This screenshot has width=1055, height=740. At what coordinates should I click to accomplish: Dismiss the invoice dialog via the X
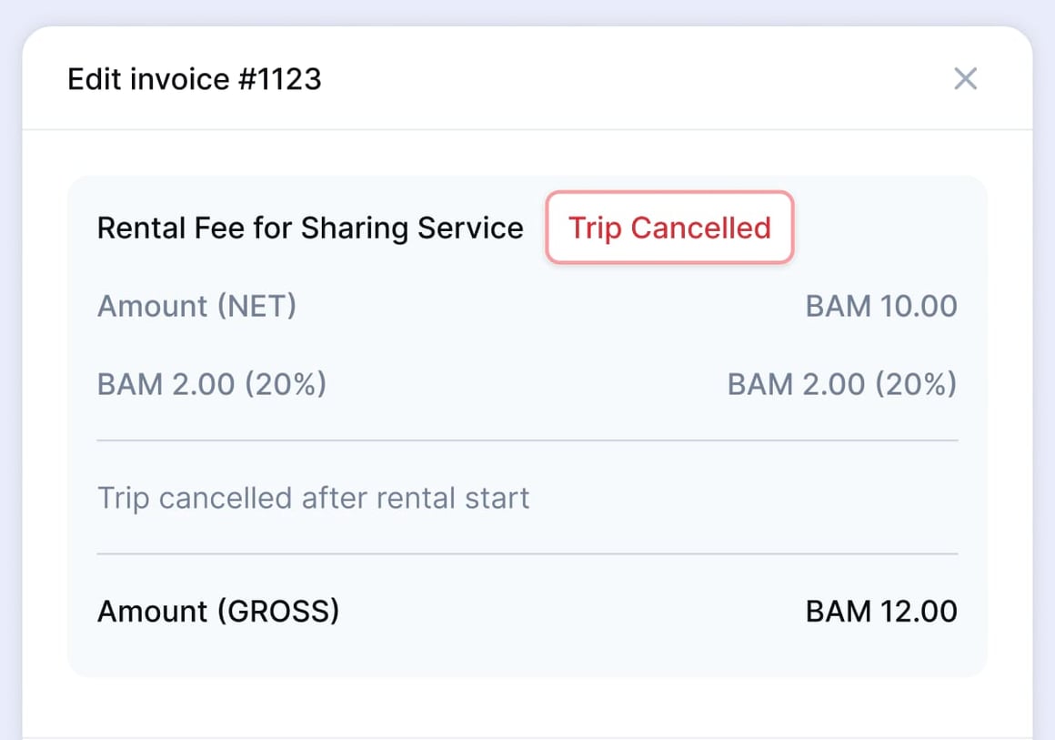coord(965,79)
